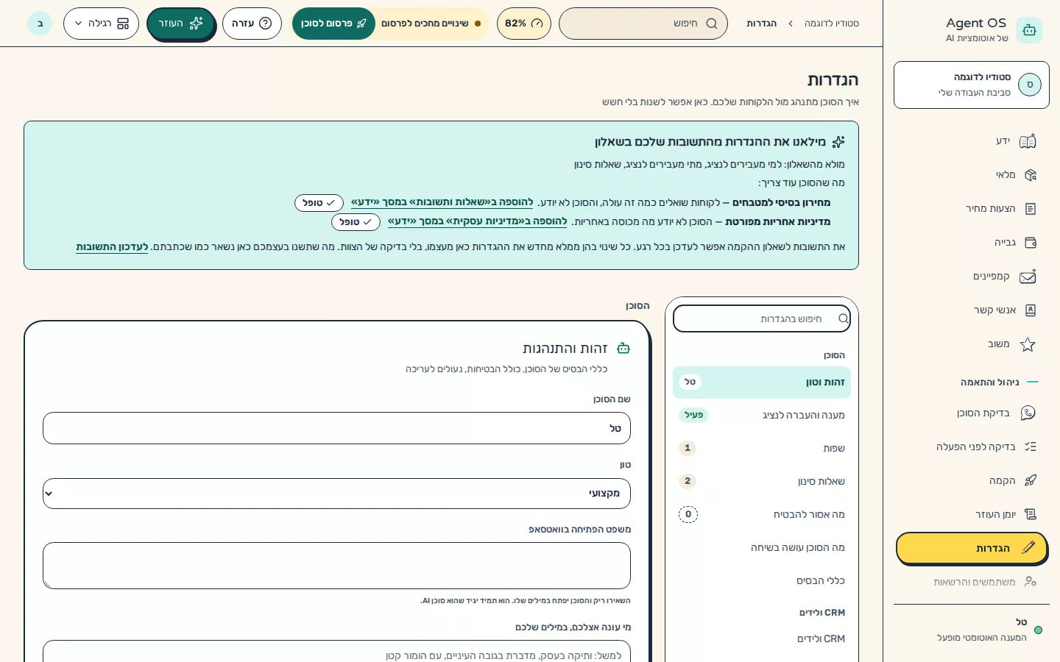Click the שם הסוכן field containing טל
1060x662 pixels.
336,428
